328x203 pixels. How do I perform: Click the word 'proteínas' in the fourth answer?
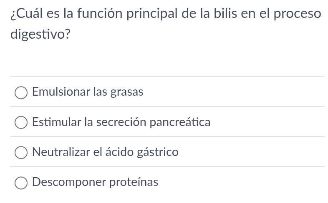(x=134, y=182)
